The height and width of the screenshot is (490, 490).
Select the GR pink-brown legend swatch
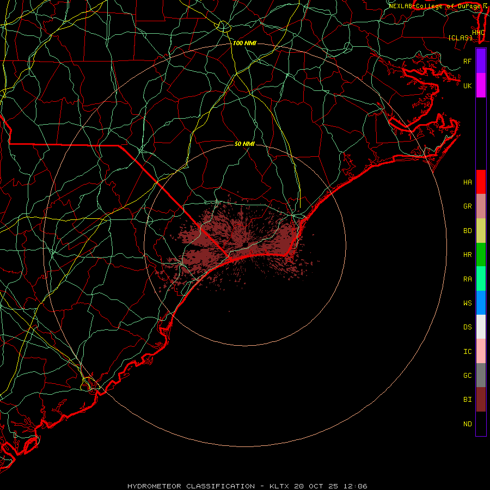[x=481, y=206]
